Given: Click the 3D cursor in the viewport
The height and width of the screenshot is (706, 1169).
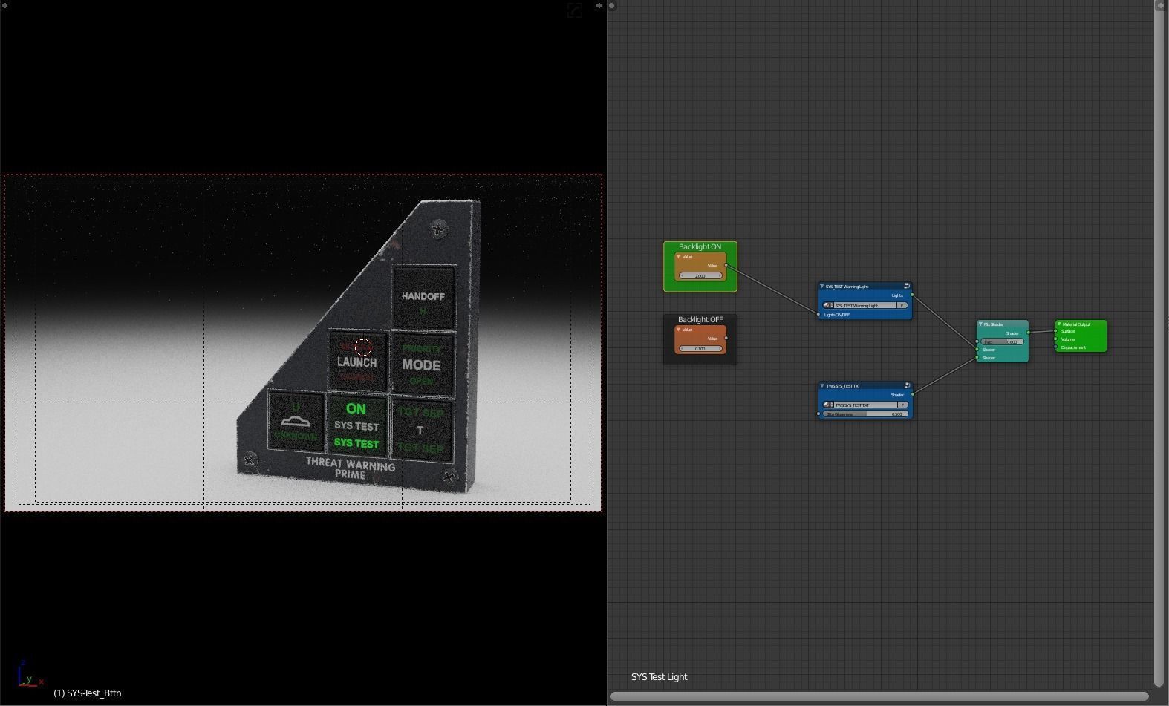Looking at the screenshot, I should (363, 347).
